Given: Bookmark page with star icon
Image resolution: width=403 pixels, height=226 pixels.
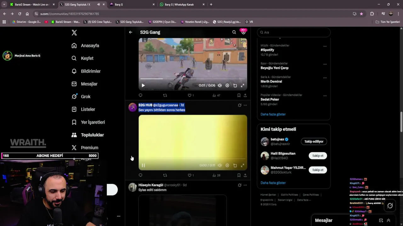Looking at the screenshot, I should [361, 14].
